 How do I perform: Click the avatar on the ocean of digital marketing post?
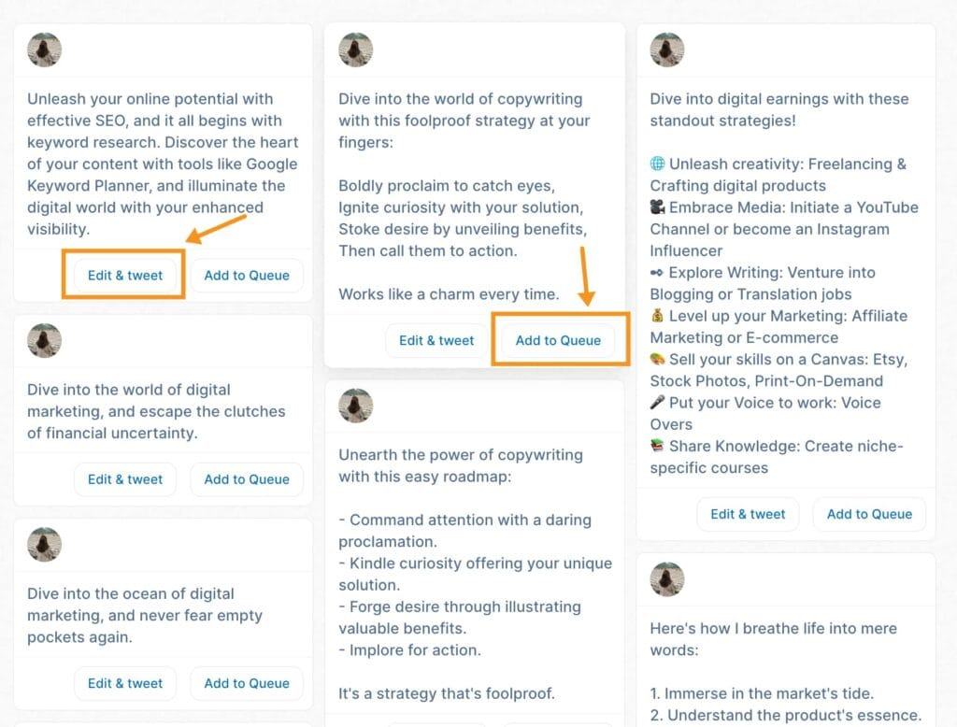45,545
